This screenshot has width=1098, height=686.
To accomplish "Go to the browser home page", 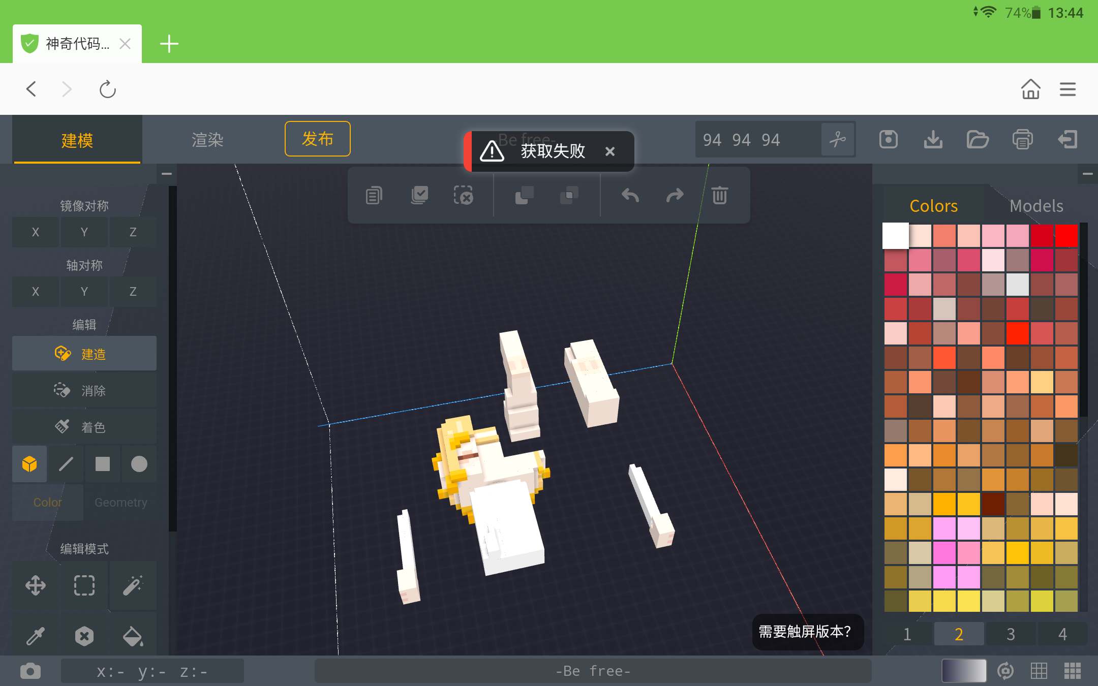I will [1031, 89].
